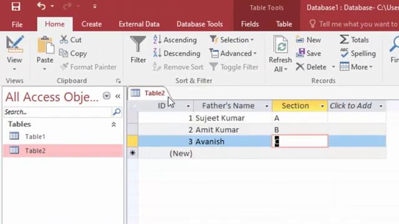This screenshot has width=399, height=224.
Task: Click the Amit Kumar cell
Action: (x=233, y=130)
